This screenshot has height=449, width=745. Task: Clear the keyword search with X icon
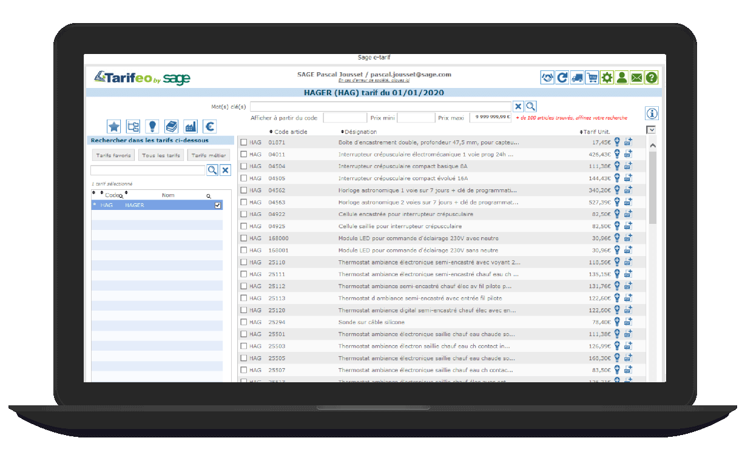518,106
